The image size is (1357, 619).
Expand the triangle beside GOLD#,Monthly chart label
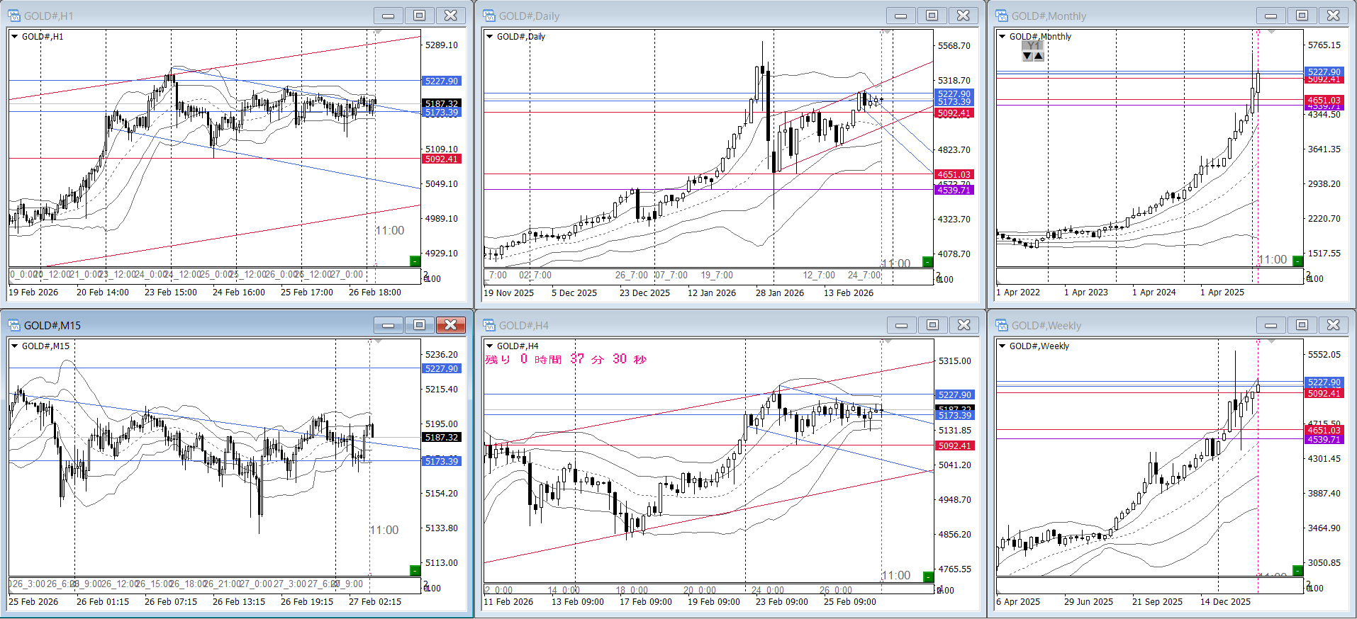point(1003,37)
